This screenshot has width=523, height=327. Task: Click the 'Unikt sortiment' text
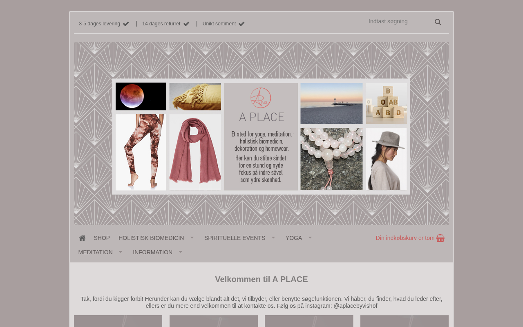[219, 24]
